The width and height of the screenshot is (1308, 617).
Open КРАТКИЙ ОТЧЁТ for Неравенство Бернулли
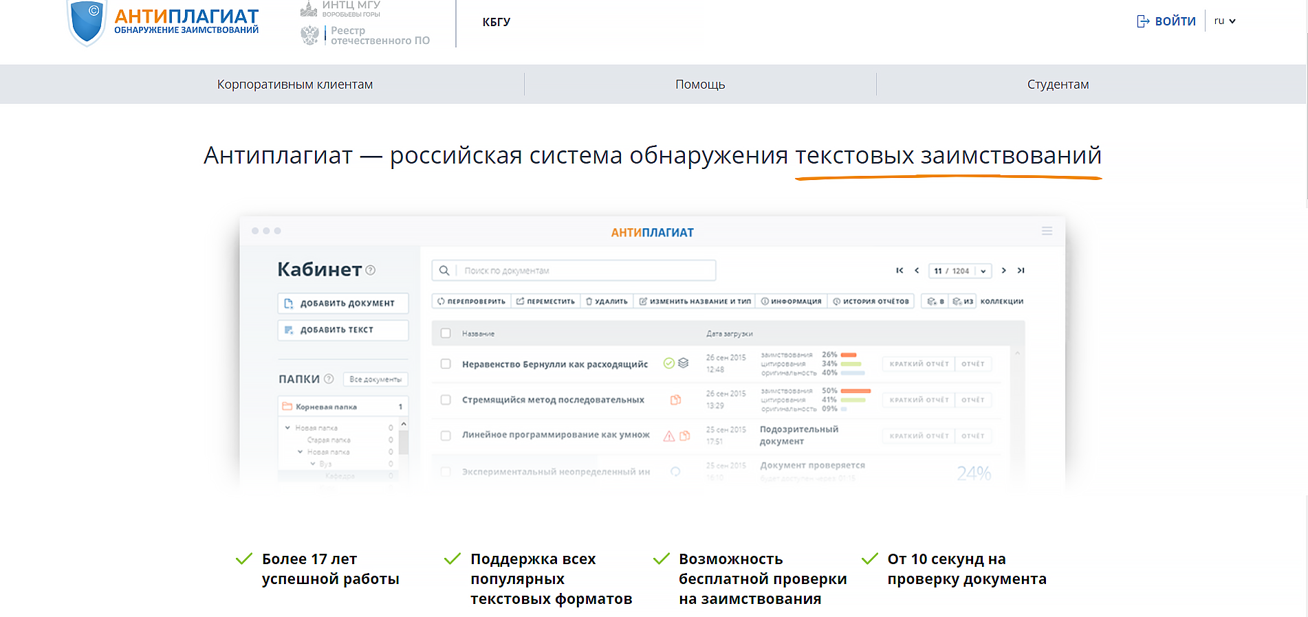click(x=919, y=364)
